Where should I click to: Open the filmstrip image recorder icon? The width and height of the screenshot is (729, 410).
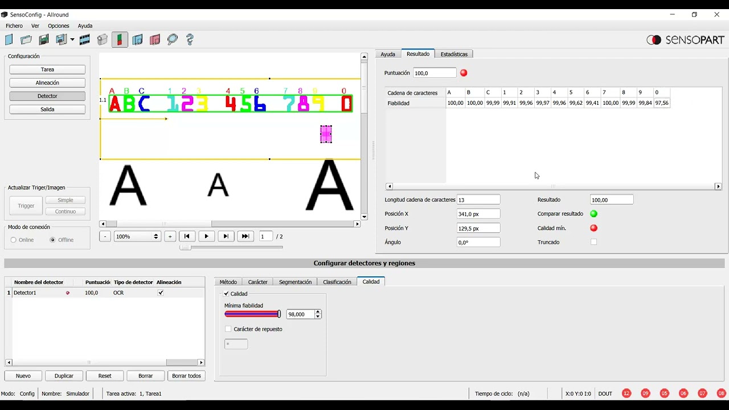85,39
